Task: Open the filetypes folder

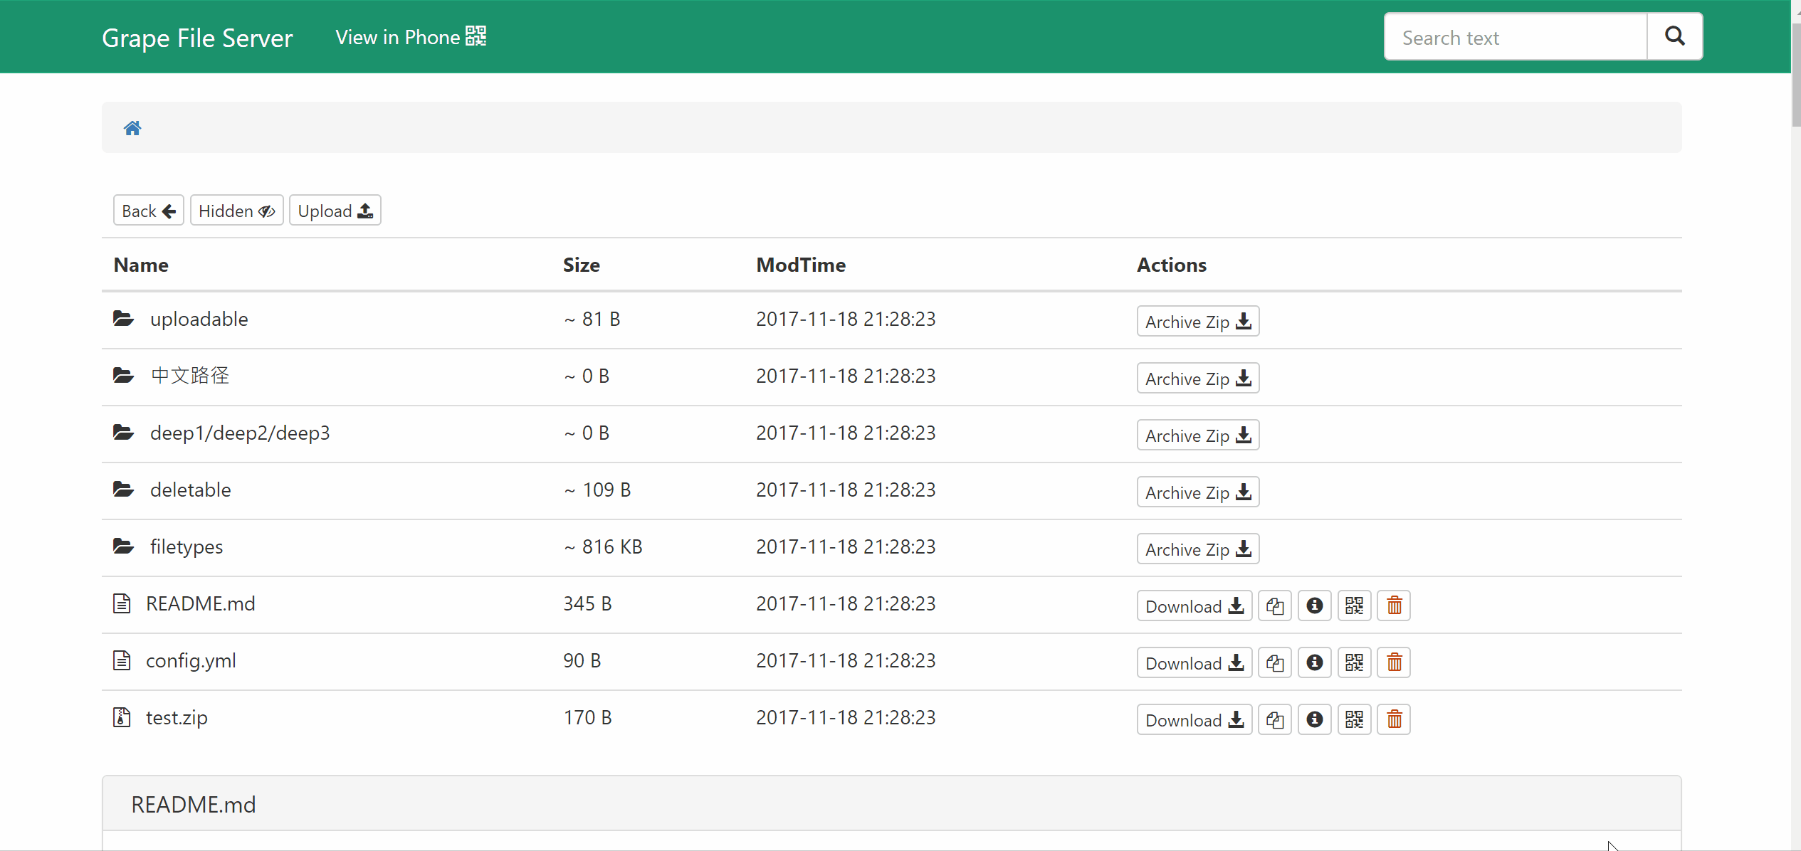Action: (x=186, y=547)
